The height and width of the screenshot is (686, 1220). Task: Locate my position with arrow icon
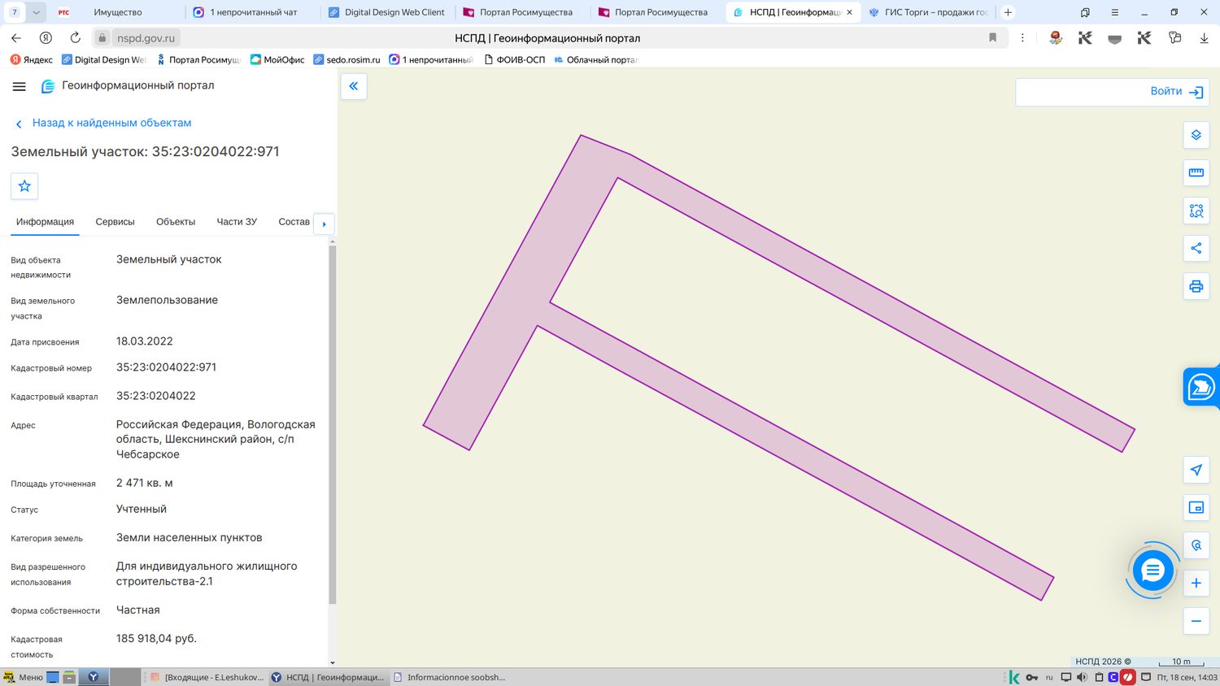point(1196,470)
